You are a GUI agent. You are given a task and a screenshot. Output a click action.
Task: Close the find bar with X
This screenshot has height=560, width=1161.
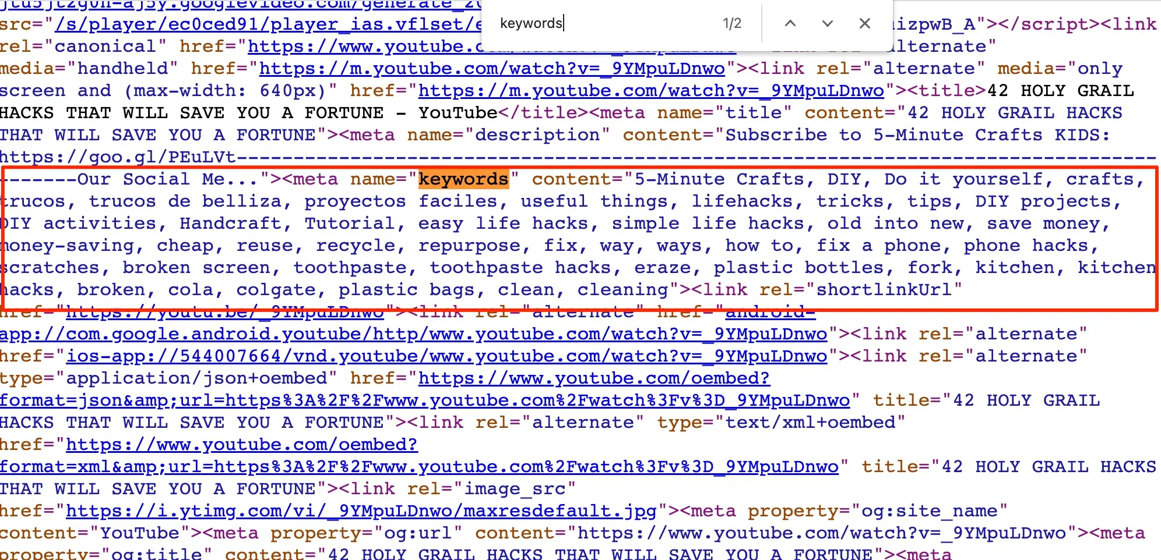click(x=864, y=23)
